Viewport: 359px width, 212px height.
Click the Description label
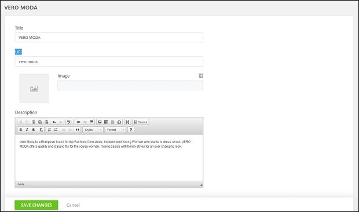click(26, 112)
